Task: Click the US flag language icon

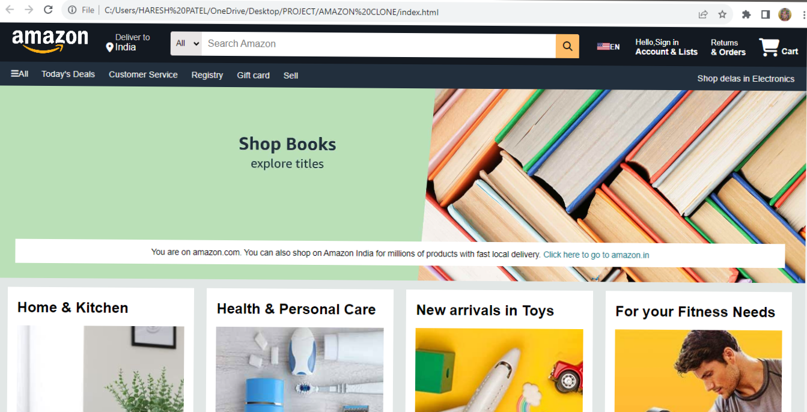Action: tap(603, 46)
